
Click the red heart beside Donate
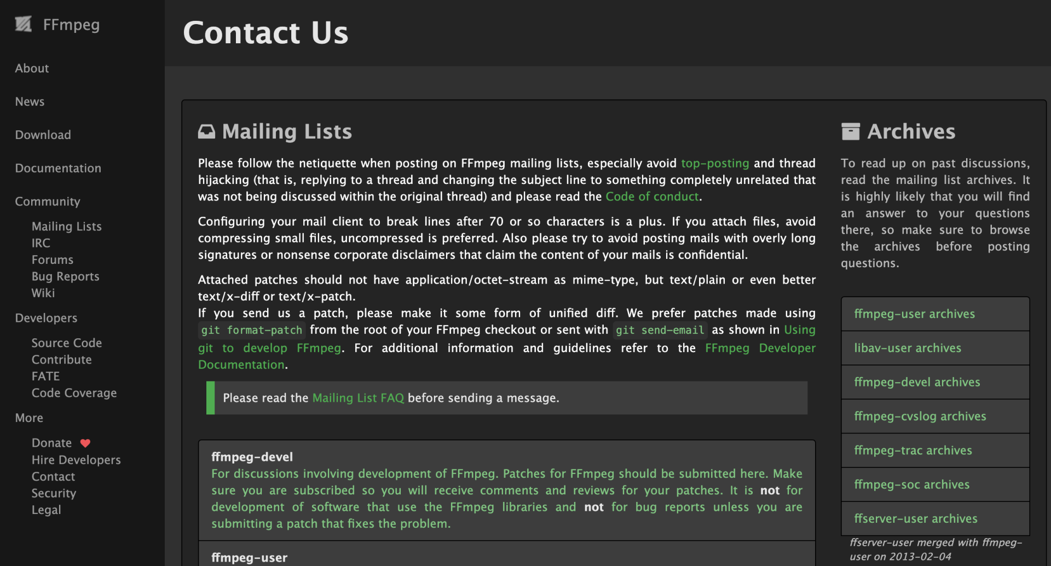(x=85, y=443)
